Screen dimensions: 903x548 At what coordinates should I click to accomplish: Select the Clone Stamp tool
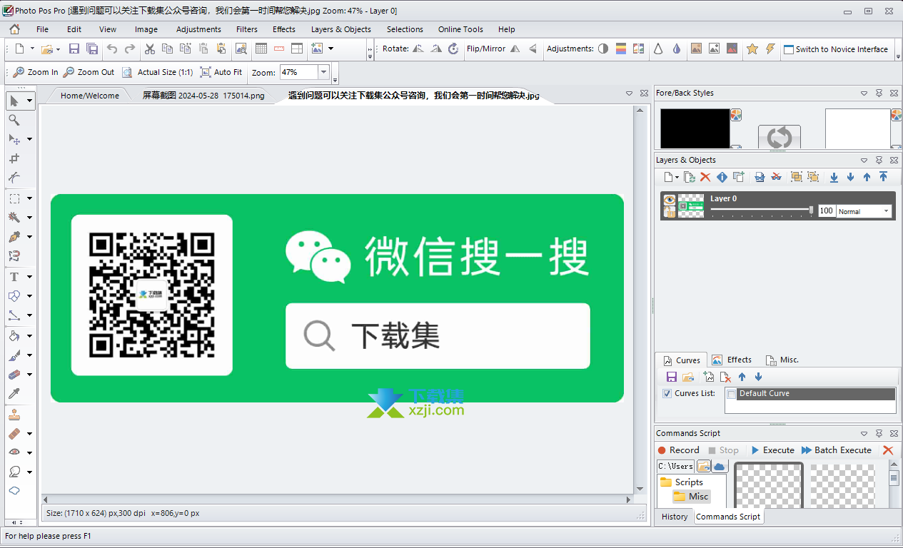14,415
